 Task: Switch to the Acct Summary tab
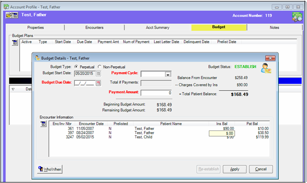coord(158,28)
